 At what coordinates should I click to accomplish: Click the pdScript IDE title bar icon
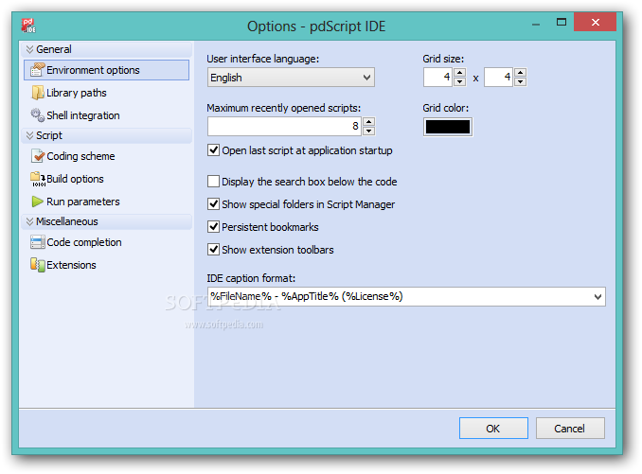(x=28, y=26)
